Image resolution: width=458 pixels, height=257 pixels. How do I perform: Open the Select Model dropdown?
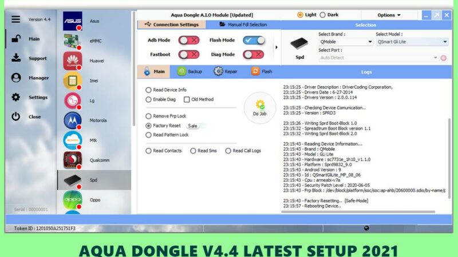point(412,42)
